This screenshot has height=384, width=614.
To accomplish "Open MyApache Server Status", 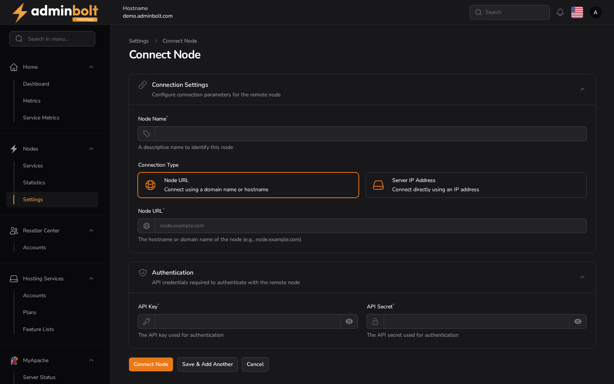I will 39,377.
